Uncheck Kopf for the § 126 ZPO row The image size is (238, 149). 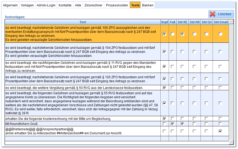(x=164, y=79)
